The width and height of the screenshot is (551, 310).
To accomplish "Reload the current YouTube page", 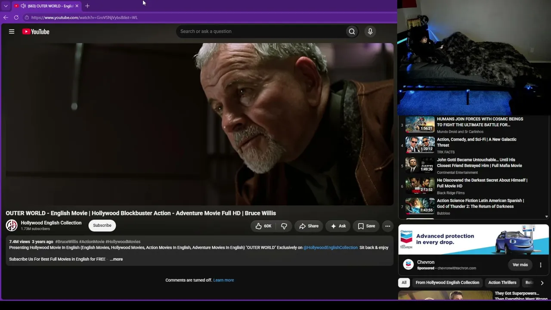I will 16,18.
